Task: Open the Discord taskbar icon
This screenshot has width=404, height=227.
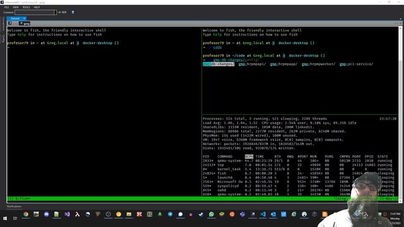Action: pyautogui.click(x=46, y=214)
